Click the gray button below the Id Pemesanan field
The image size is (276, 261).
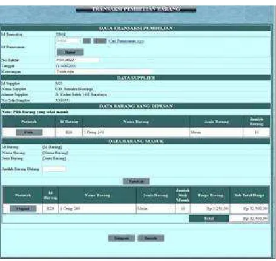pyautogui.click(x=70, y=52)
